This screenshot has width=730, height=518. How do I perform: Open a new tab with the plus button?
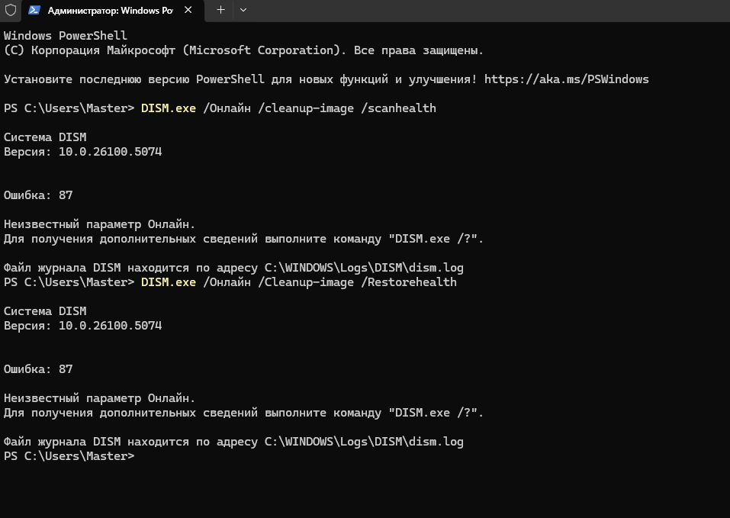coord(220,10)
